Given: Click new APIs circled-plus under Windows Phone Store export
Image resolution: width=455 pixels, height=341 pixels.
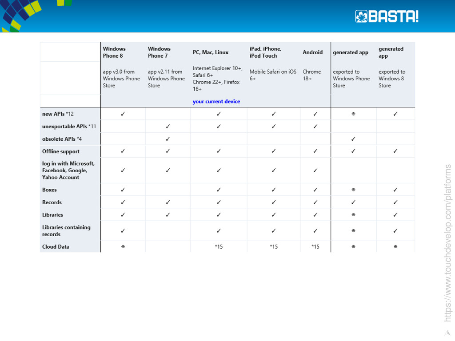Looking at the screenshot, I should tap(353, 114).
